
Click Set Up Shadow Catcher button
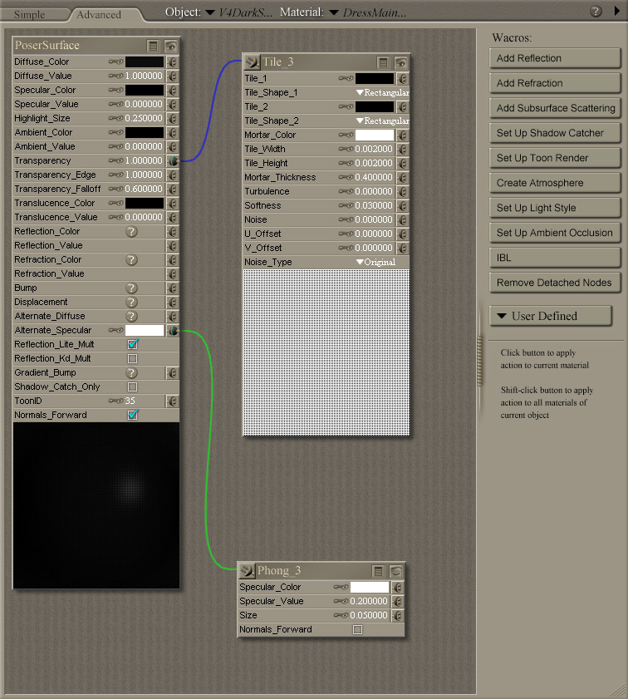tap(555, 133)
